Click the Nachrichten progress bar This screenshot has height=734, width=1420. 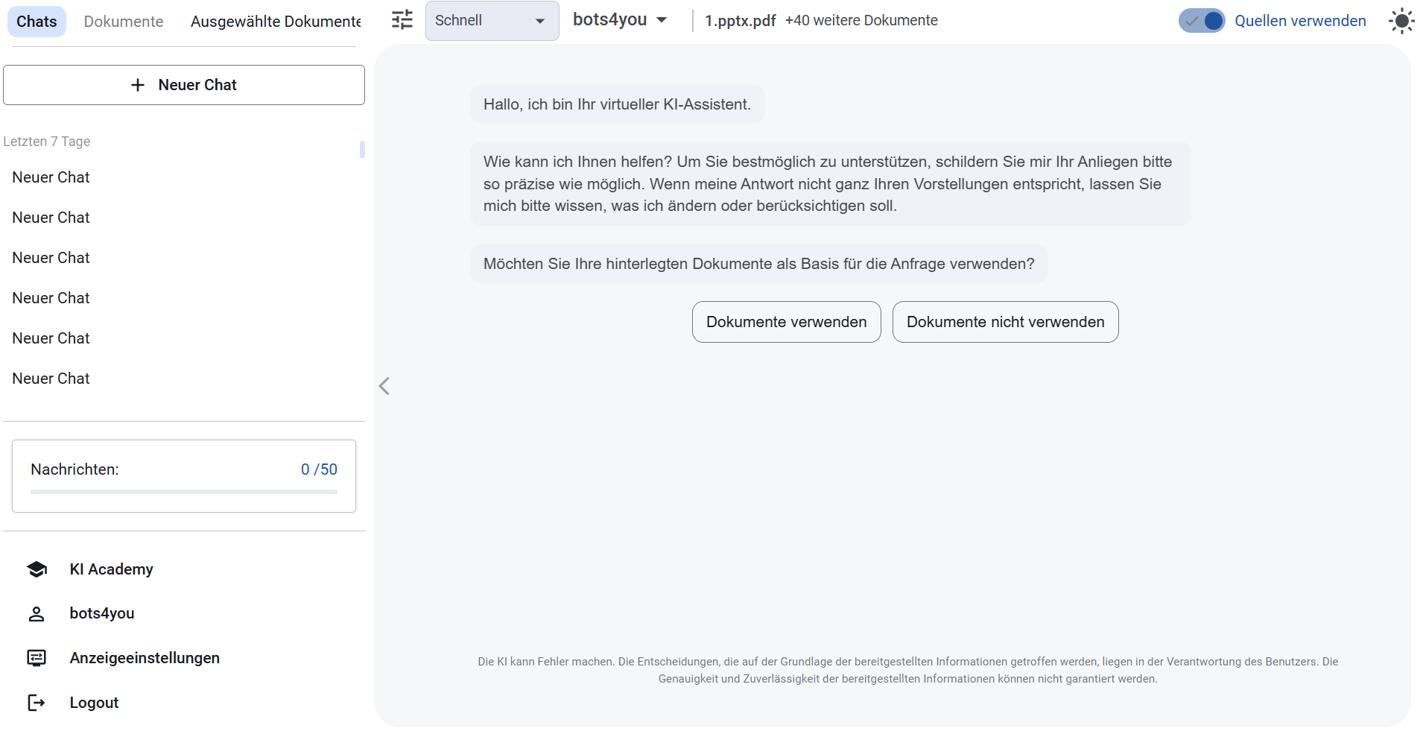click(x=183, y=492)
